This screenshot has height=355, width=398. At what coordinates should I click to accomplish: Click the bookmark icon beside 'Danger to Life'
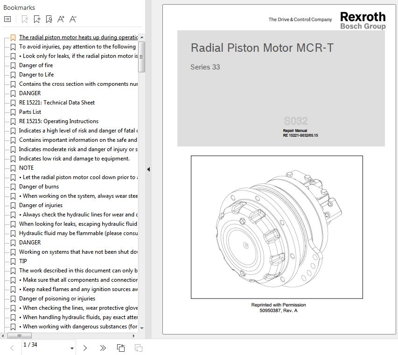(13, 75)
